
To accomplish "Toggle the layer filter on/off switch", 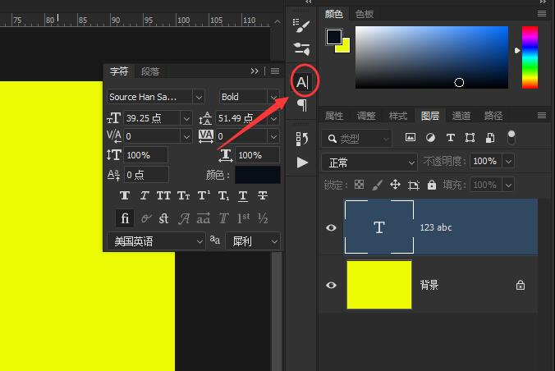I will point(511,137).
